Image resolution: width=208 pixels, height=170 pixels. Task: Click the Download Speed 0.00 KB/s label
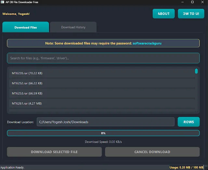coord(103,142)
